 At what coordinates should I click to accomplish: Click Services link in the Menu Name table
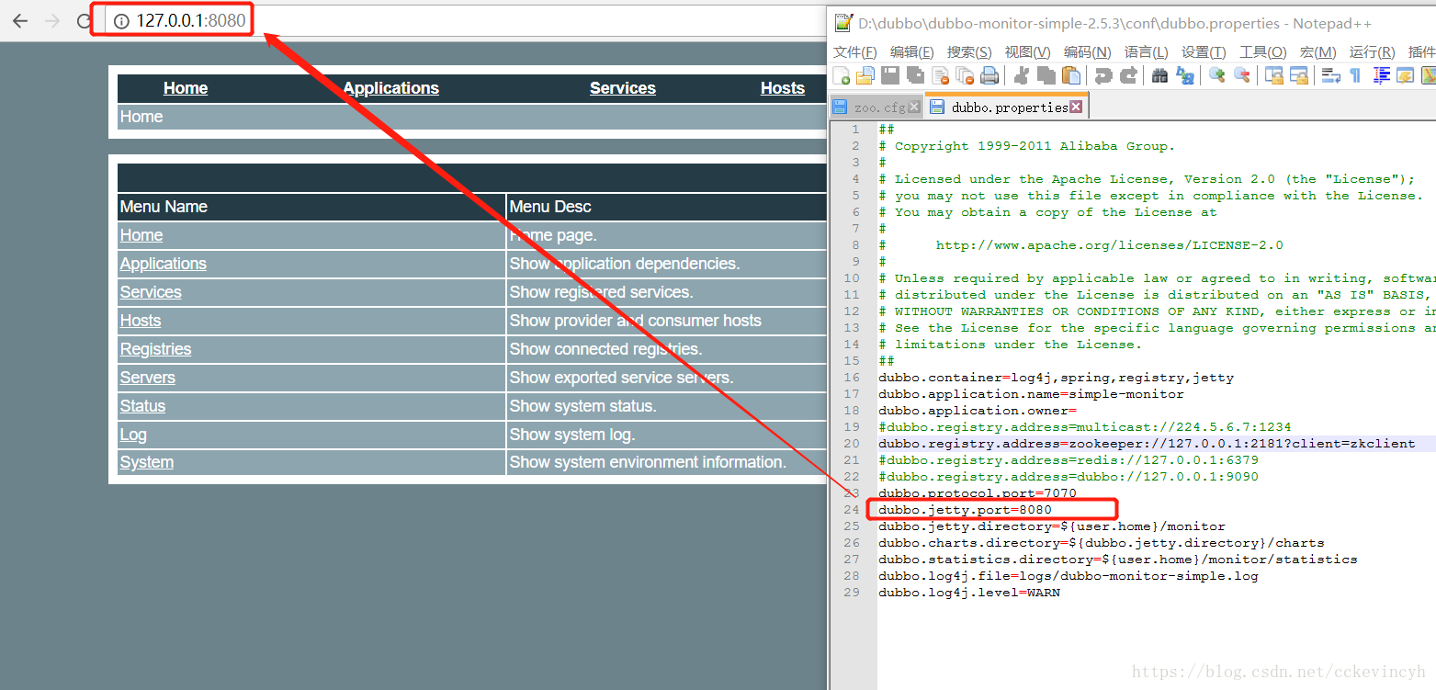(151, 292)
